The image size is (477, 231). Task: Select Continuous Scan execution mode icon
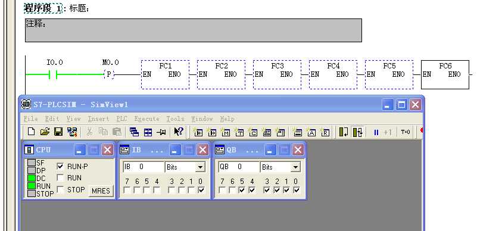click(x=357, y=132)
